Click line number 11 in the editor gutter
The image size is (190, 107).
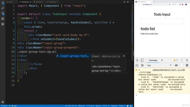13,52
